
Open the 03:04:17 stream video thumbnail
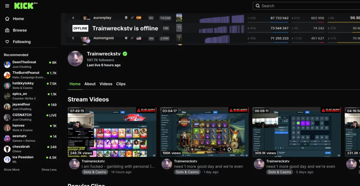tap(204, 132)
